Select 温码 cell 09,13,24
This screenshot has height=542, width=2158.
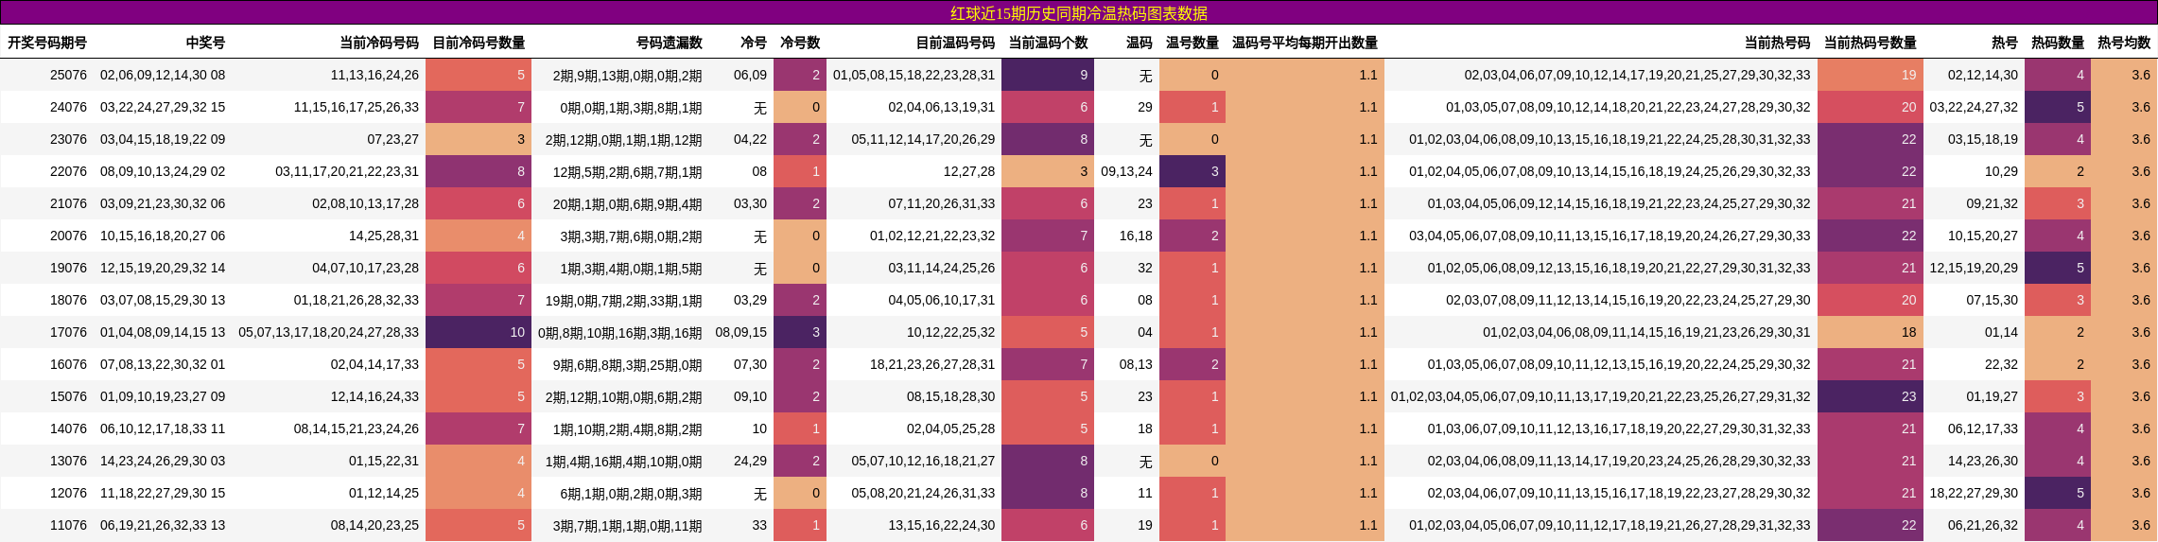click(1126, 171)
